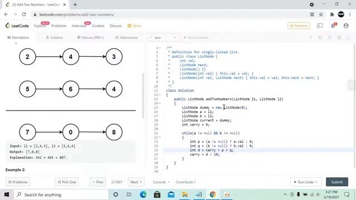
Task: Open the Discuss page in navbar
Action: click(116, 26)
